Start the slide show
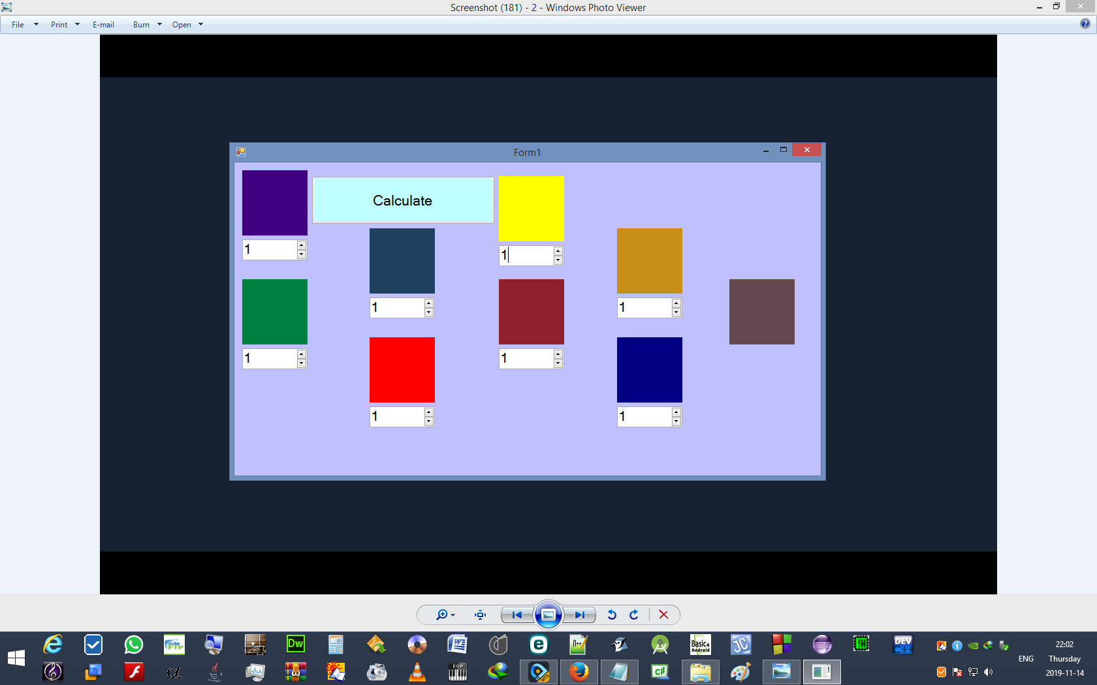Image resolution: width=1097 pixels, height=685 pixels. click(x=548, y=615)
